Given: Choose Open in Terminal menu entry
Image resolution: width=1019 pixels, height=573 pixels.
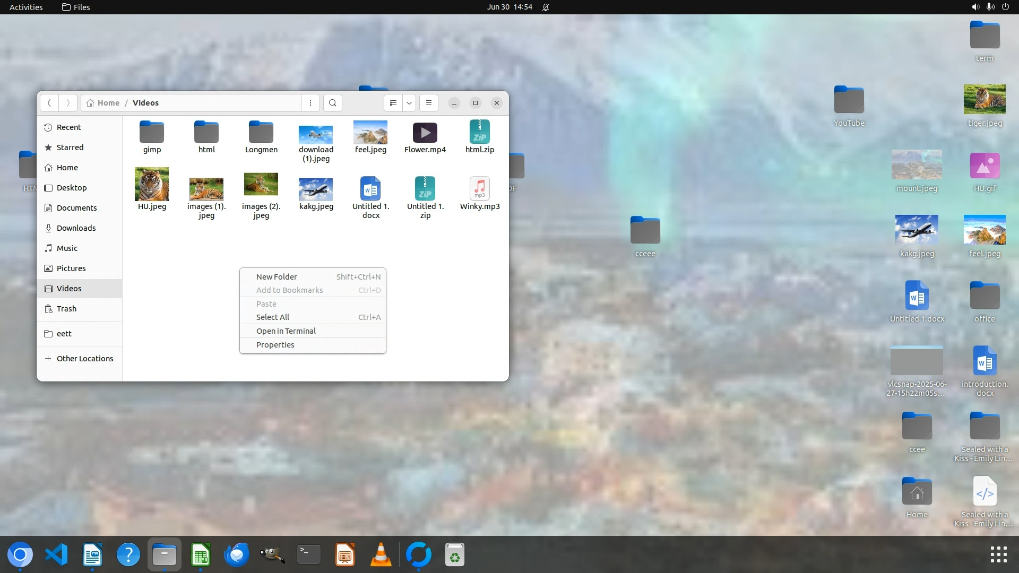Looking at the screenshot, I should [x=286, y=331].
